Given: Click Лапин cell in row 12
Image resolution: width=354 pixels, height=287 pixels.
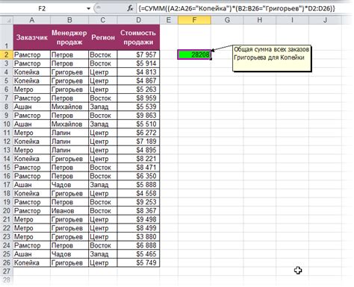Looking at the screenshot, I should (69, 142).
